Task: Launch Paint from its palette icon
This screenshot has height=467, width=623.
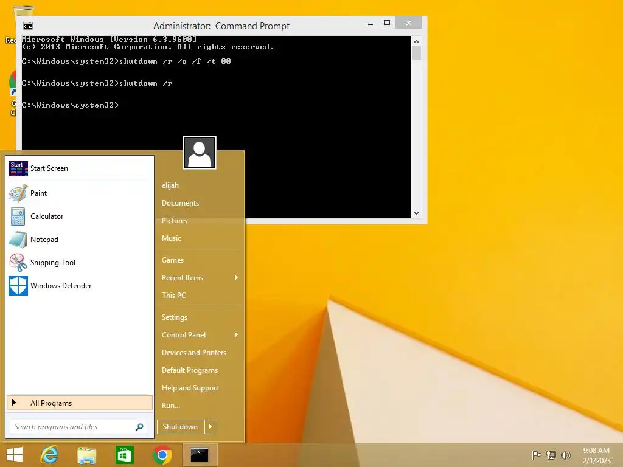Action: (18, 193)
